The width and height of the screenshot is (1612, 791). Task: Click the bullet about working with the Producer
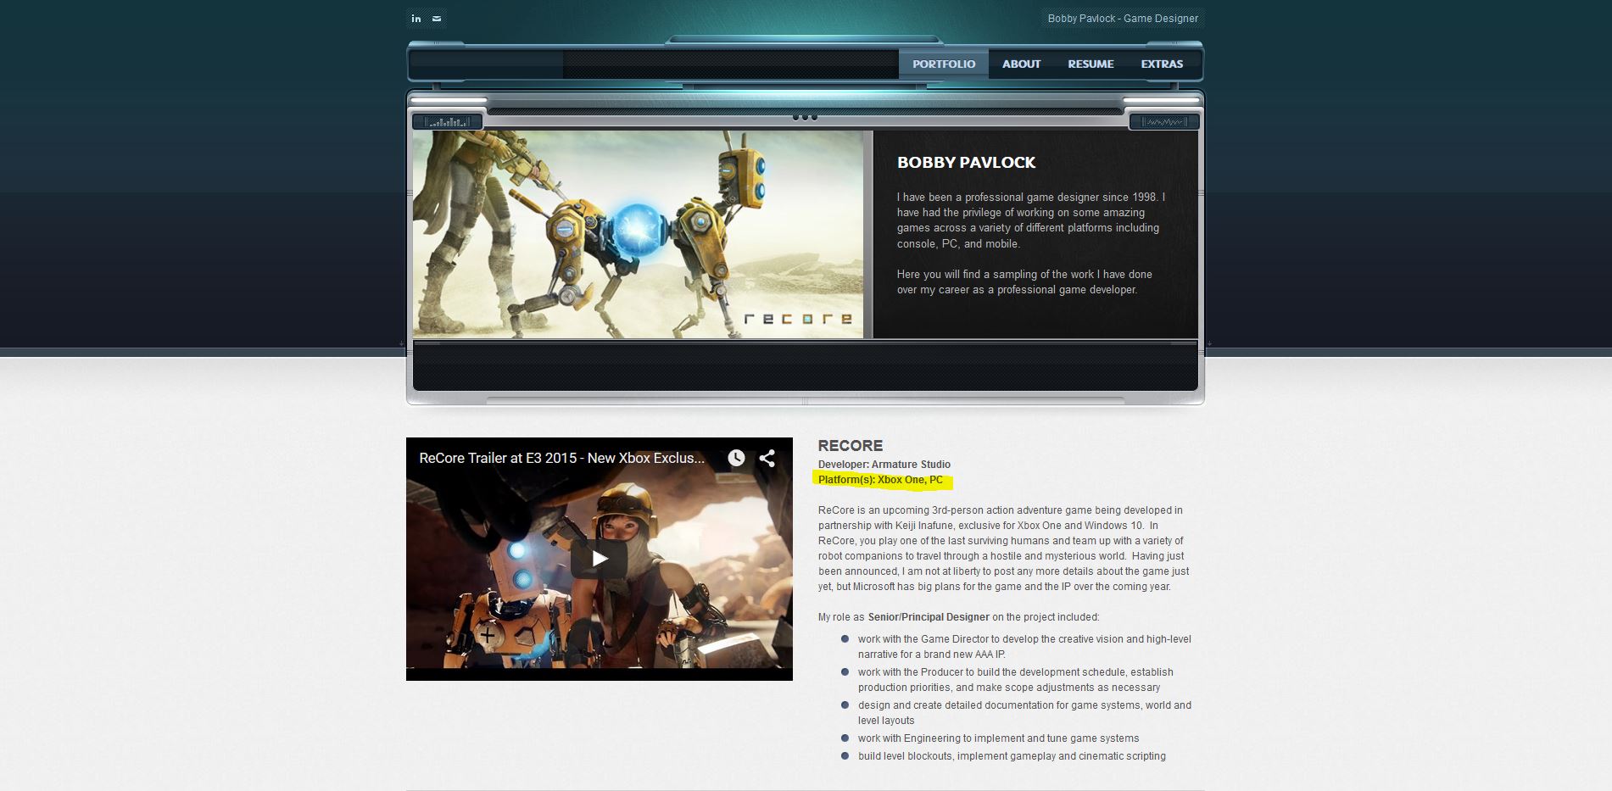click(x=1015, y=680)
